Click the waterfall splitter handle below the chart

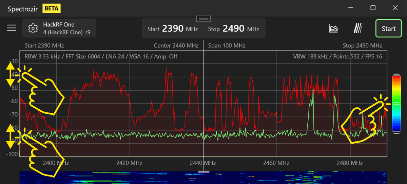pos(203,172)
